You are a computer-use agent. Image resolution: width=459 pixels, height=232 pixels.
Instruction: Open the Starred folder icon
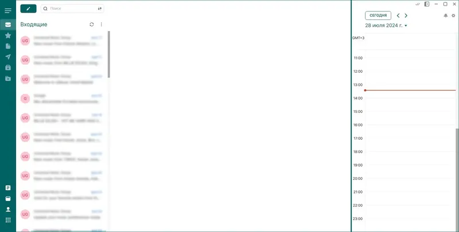pyautogui.click(x=8, y=36)
